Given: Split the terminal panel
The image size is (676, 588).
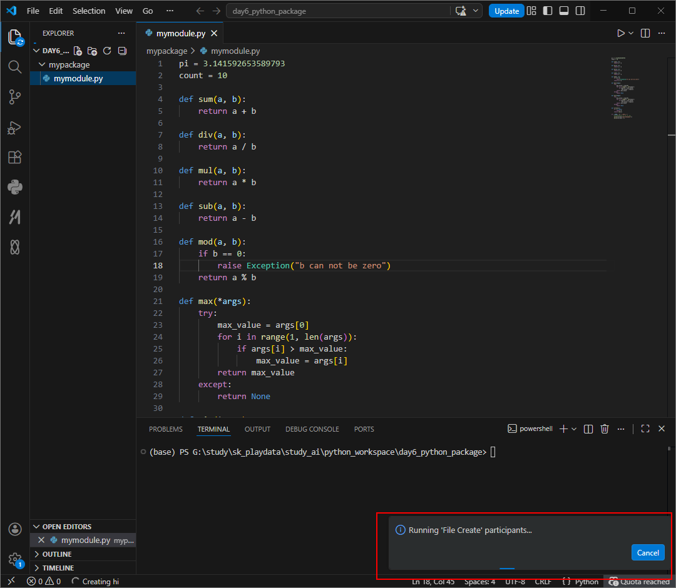Looking at the screenshot, I should (588, 429).
